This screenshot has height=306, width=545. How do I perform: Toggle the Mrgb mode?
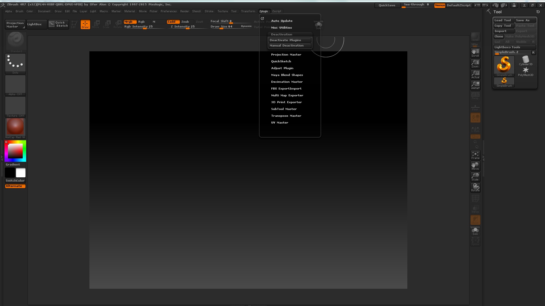click(130, 22)
